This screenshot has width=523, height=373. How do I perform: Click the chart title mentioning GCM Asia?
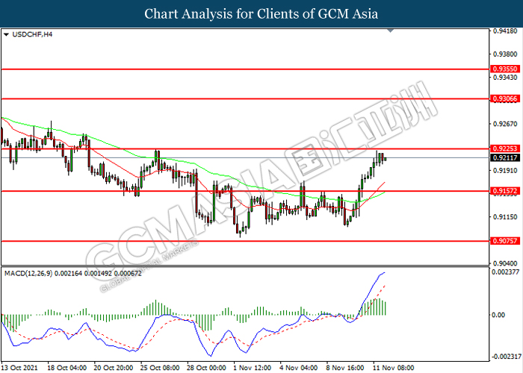tap(261, 13)
